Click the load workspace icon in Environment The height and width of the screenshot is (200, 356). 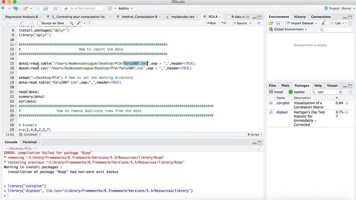[271, 23]
